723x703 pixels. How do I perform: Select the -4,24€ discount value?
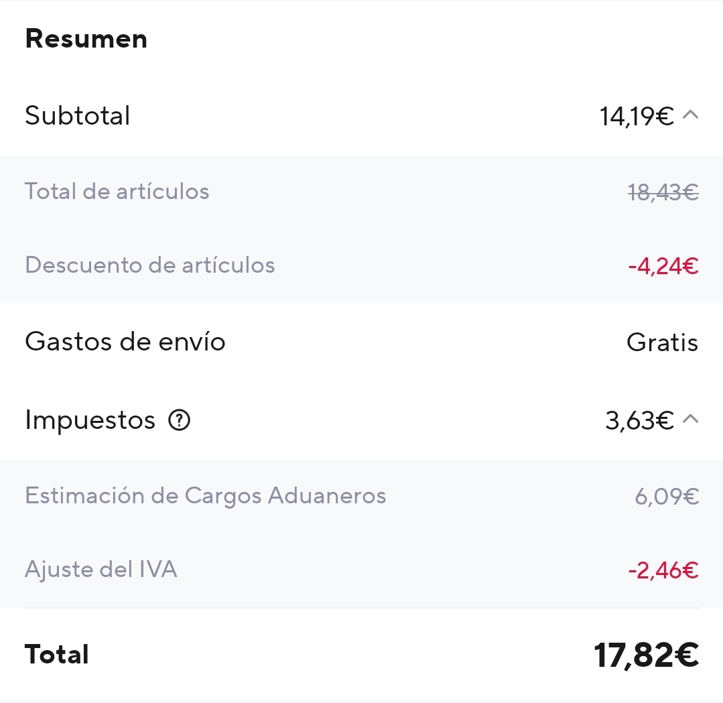[x=663, y=266]
